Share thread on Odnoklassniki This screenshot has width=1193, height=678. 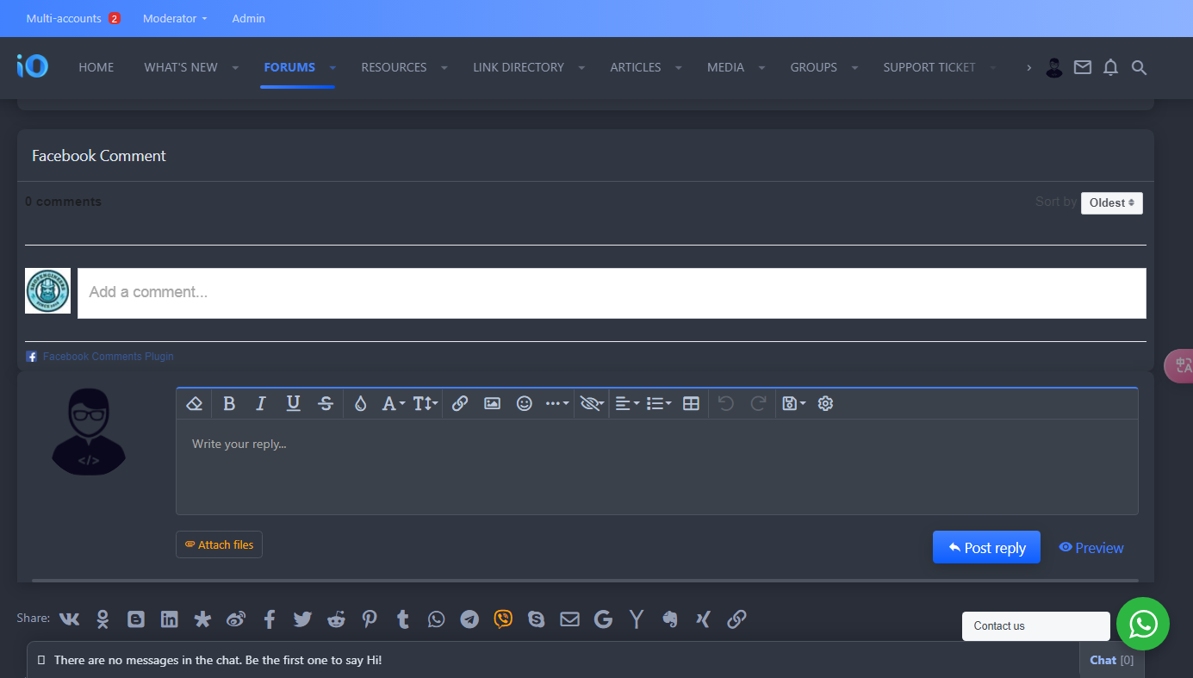click(x=103, y=619)
